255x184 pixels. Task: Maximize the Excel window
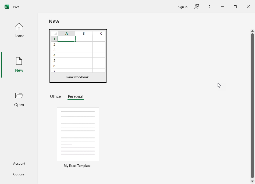(235, 7)
